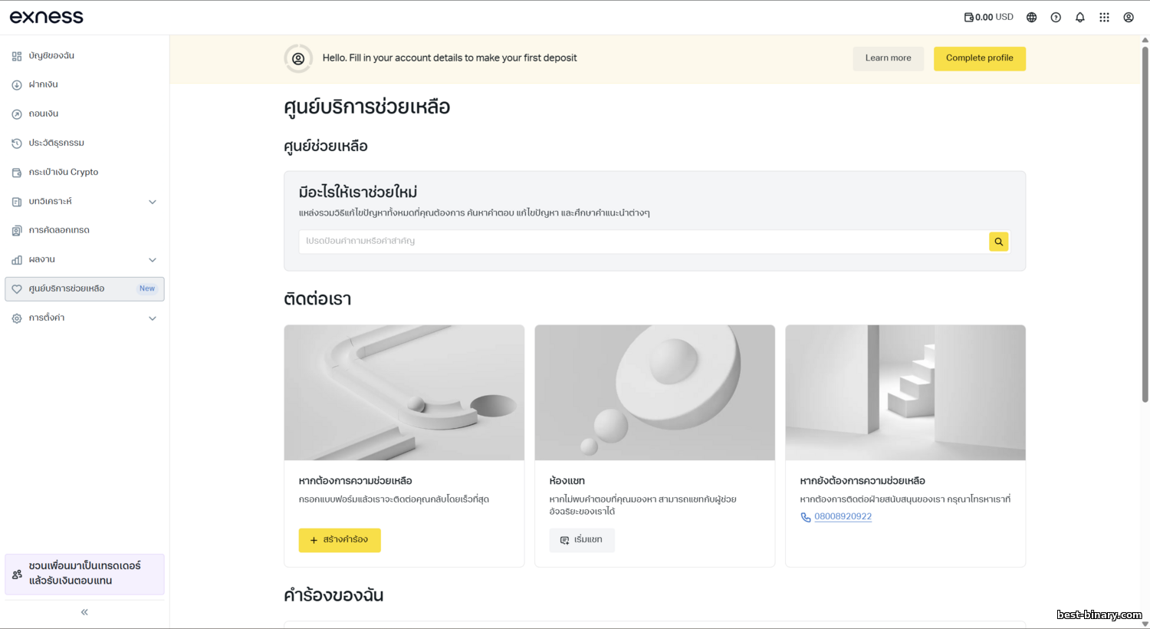1150x629 pixels.
Task: Open the apps grid menu icon
Action: coord(1104,18)
